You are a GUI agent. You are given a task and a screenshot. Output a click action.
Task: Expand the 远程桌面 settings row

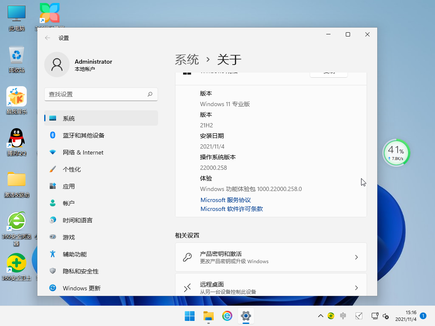[x=271, y=287]
